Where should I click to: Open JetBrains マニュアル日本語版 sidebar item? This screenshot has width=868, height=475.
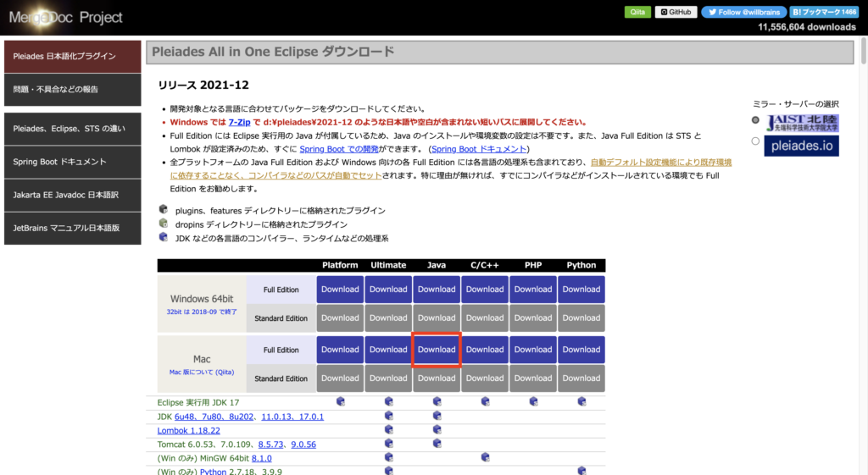[73, 228]
